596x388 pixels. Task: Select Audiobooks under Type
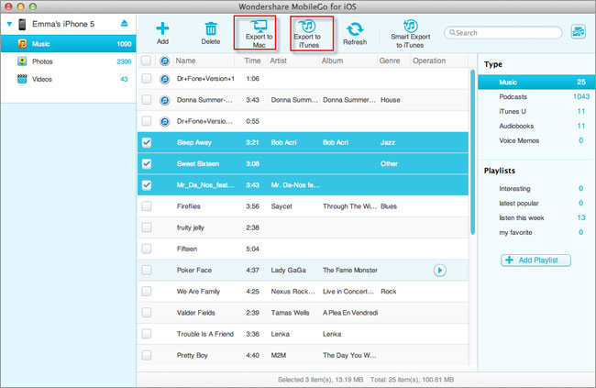[535, 126]
